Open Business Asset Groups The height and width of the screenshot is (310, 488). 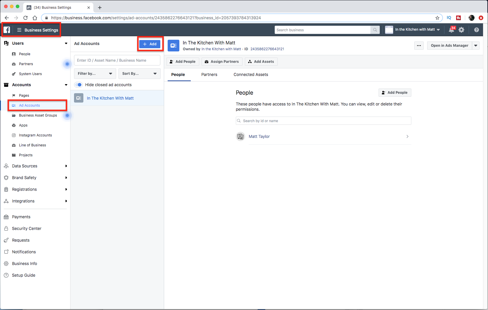[38, 115]
